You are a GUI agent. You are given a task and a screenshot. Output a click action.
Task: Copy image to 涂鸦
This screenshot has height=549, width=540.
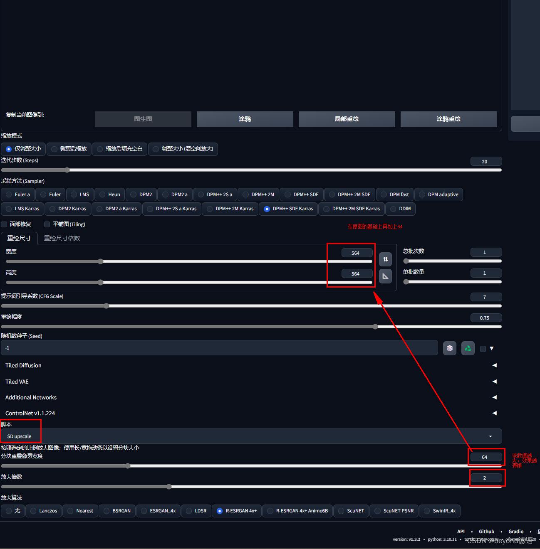click(x=245, y=119)
